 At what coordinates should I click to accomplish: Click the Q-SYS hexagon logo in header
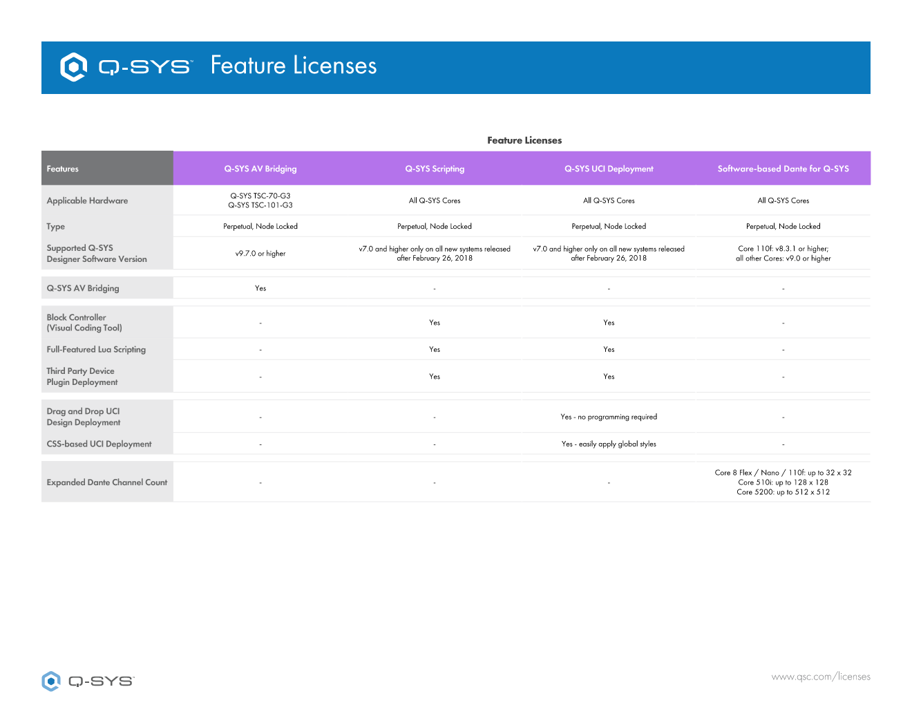click(73, 67)
